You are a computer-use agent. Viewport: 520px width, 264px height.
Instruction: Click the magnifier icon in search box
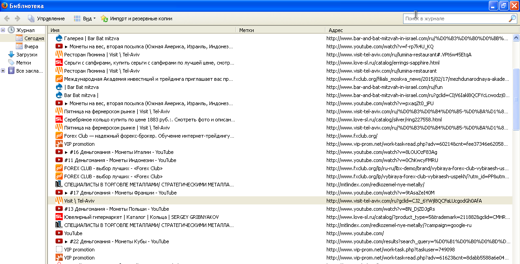pyautogui.click(x=512, y=19)
